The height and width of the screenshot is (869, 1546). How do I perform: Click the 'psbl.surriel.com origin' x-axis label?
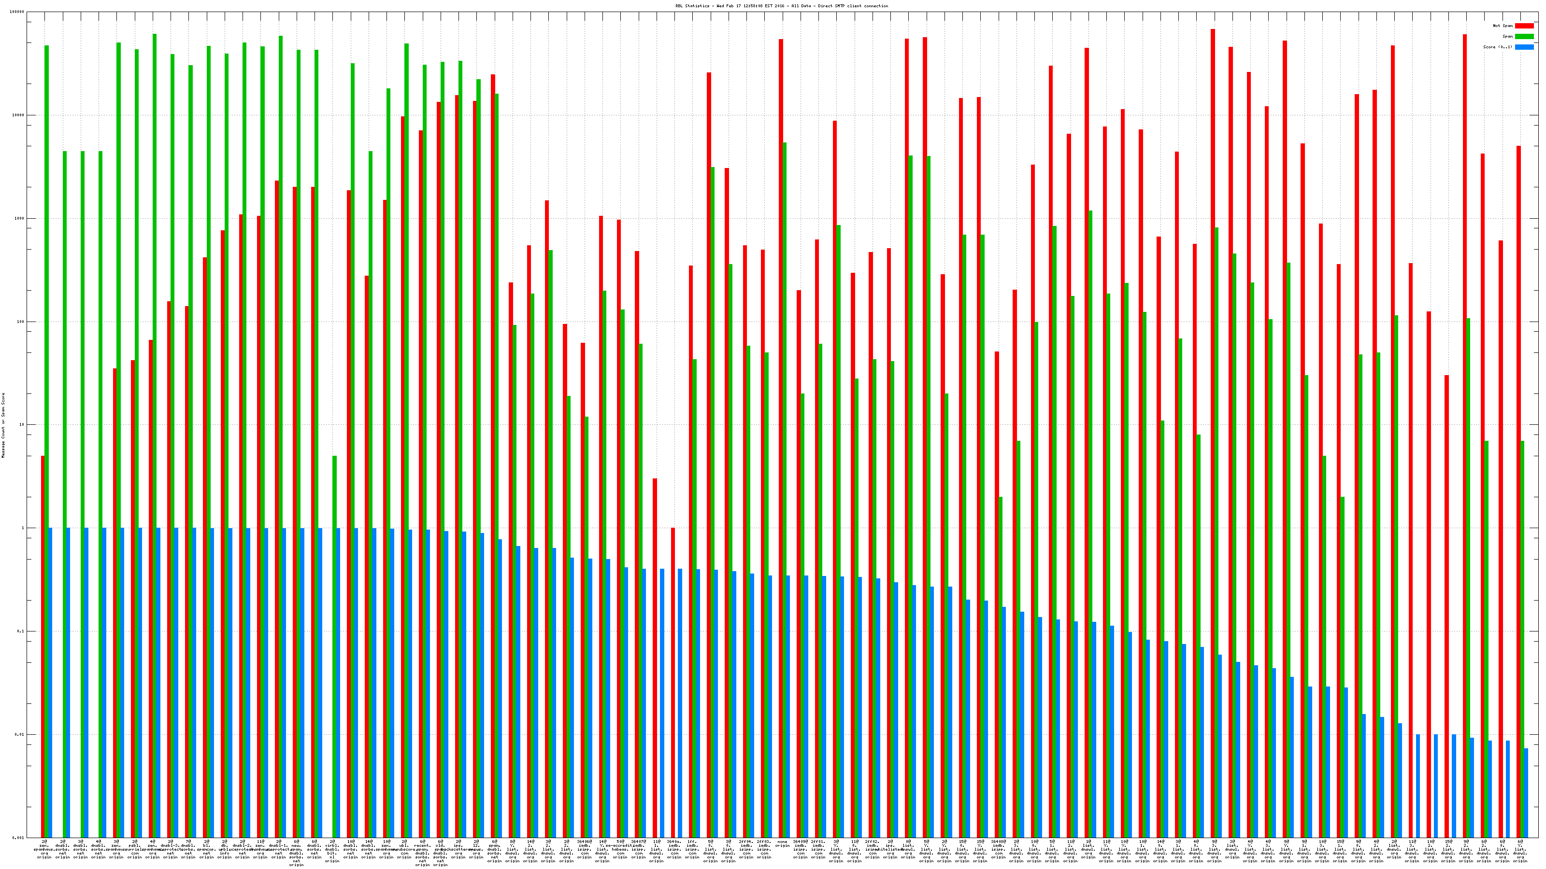pyautogui.click(x=134, y=849)
